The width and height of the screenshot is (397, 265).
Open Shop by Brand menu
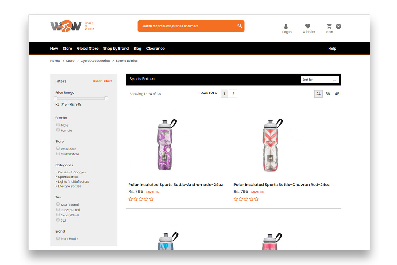click(116, 49)
